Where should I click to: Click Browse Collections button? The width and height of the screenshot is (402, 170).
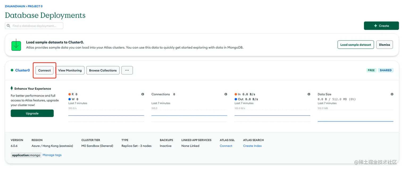tap(103, 70)
